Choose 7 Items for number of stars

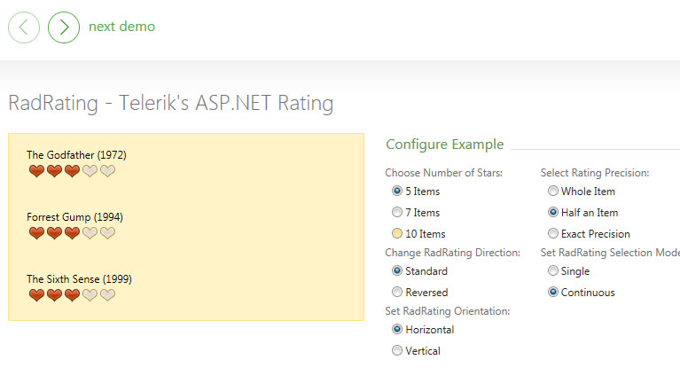pos(397,212)
